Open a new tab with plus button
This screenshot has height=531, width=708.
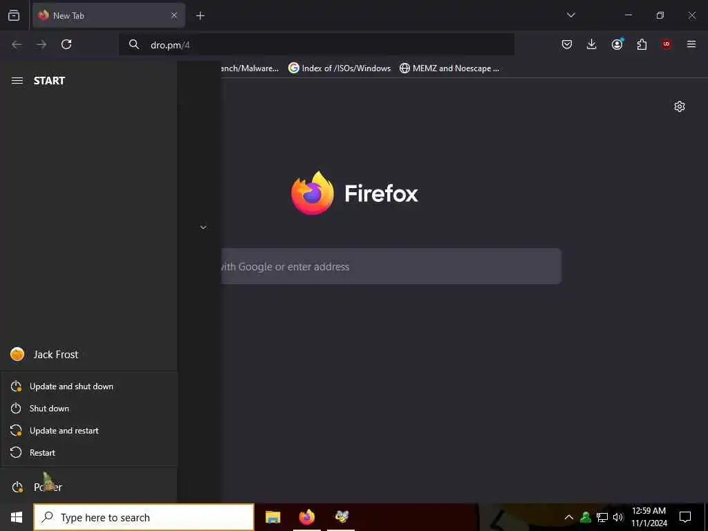(x=200, y=16)
